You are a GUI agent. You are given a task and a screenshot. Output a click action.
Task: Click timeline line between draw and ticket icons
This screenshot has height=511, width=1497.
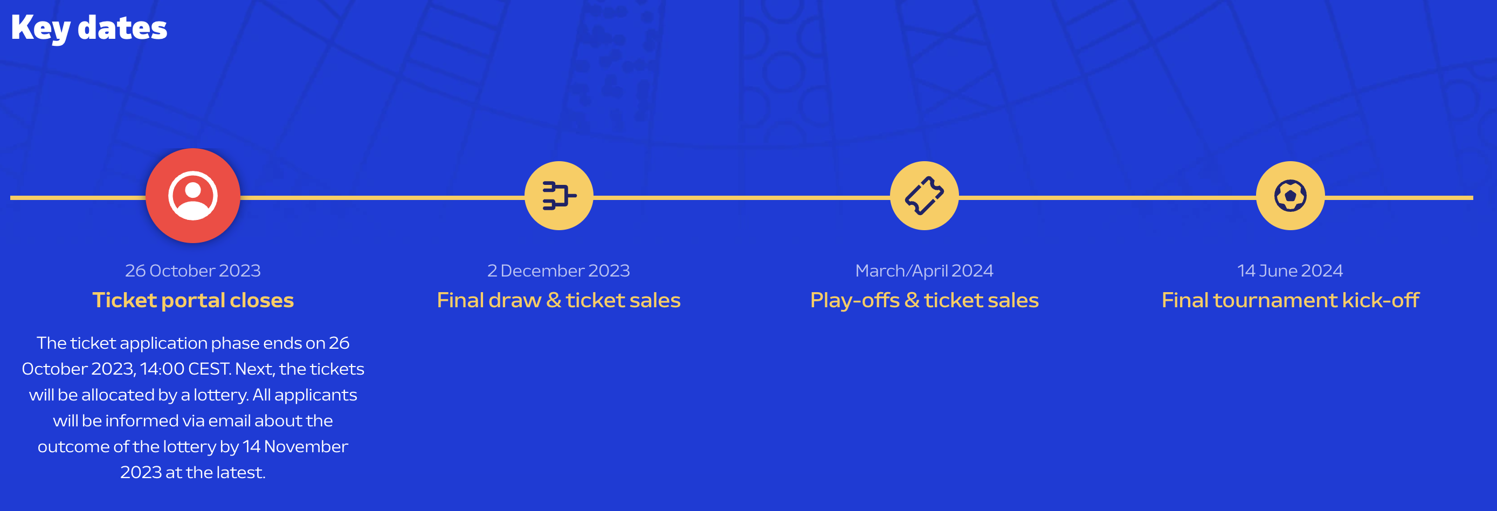(742, 198)
